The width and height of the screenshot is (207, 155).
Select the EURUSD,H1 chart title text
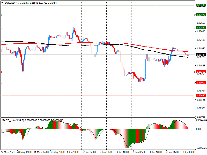click(x=11, y=3)
